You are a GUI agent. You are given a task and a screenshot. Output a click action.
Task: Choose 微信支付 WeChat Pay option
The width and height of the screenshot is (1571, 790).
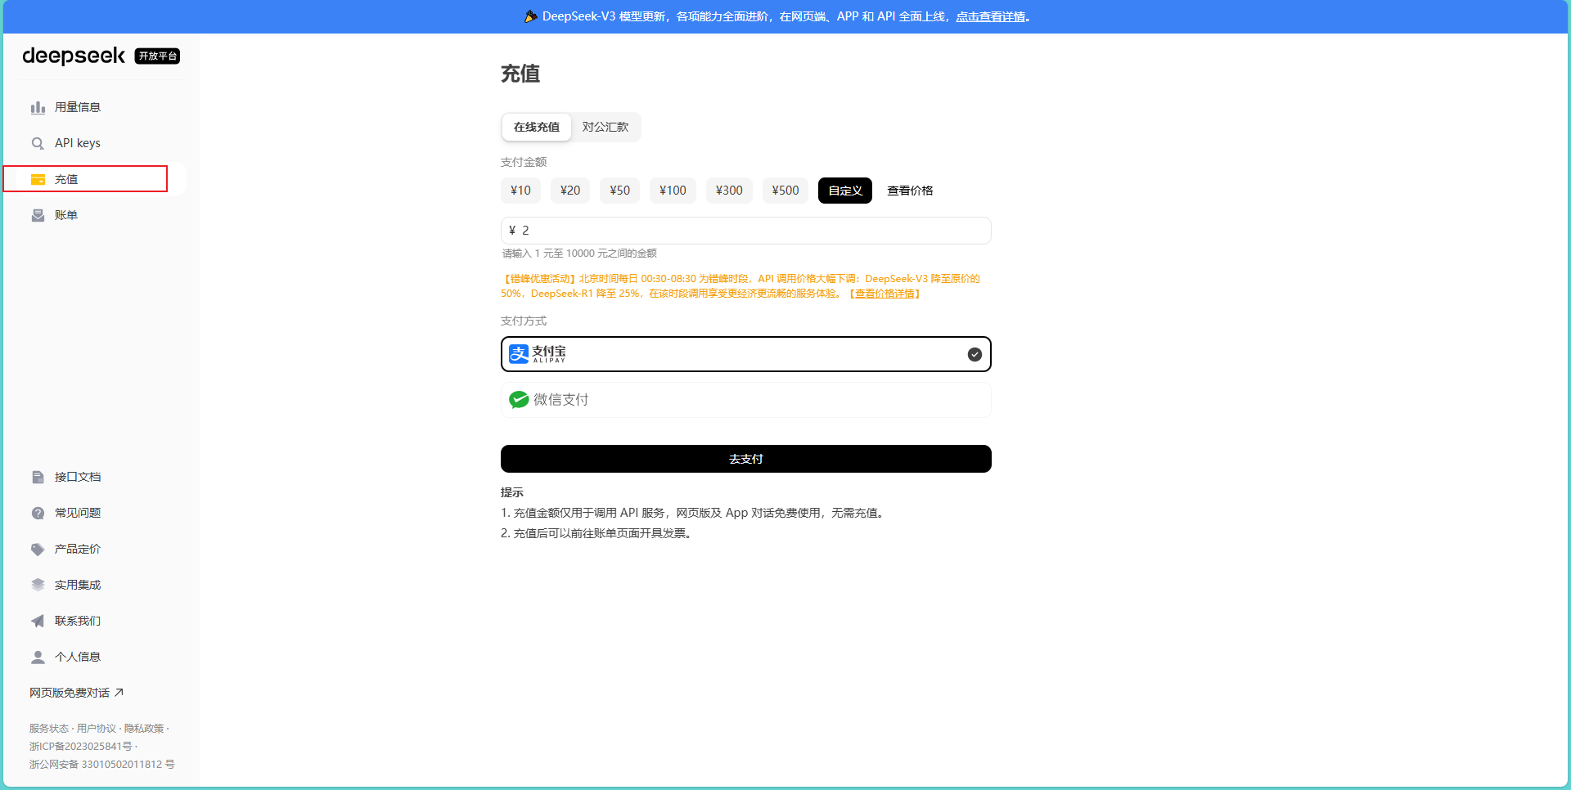click(745, 400)
